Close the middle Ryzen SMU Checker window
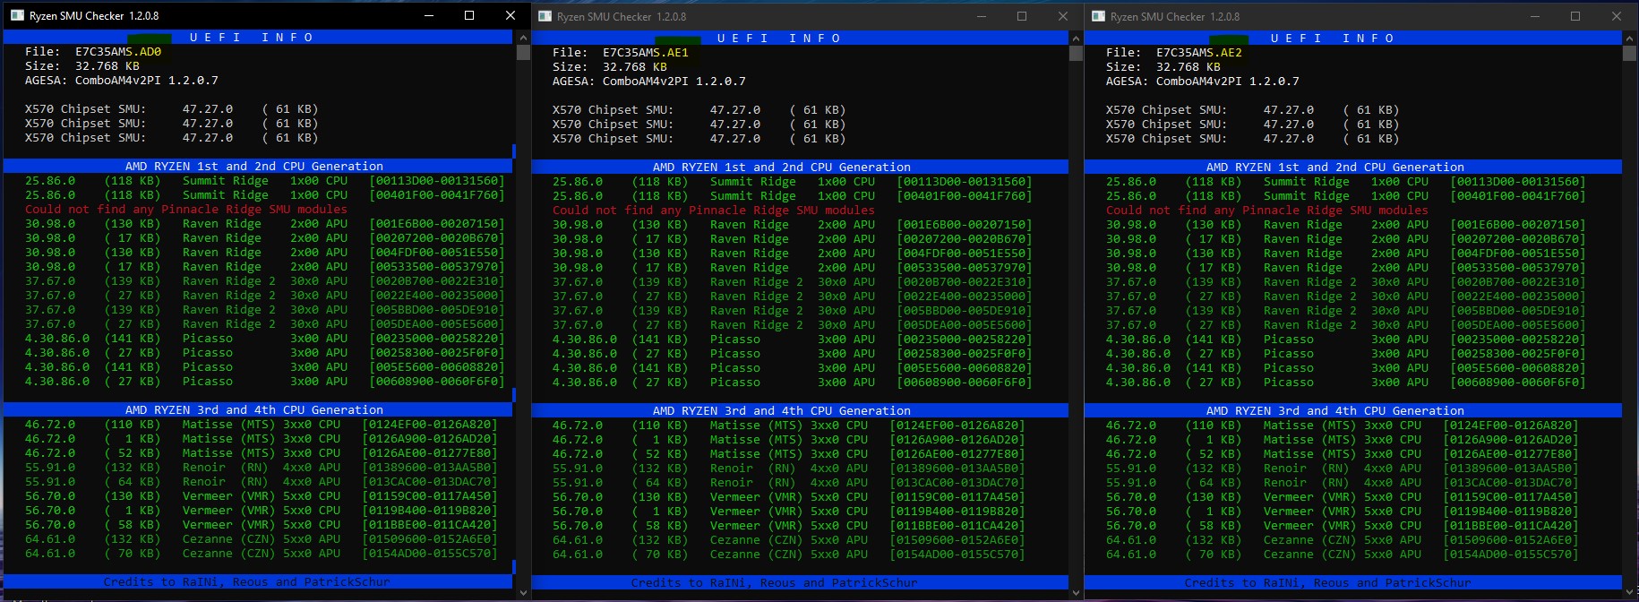The image size is (1639, 602). click(1063, 16)
